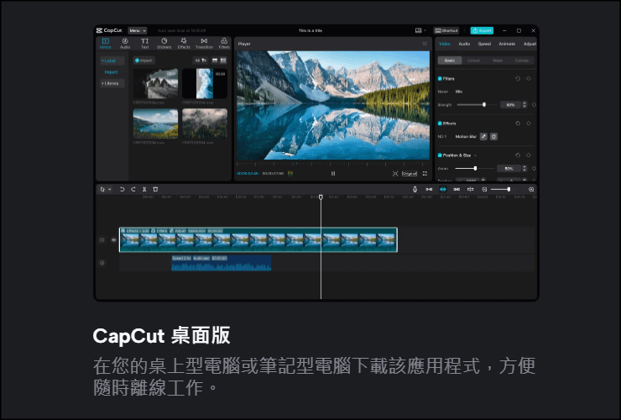
Task: Click the keyframe diamond for Filters
Action: 529,78
